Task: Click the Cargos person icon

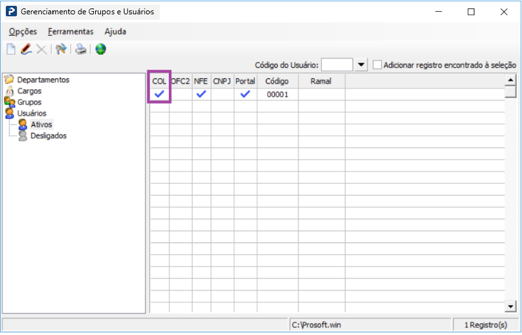Action: 10,91
